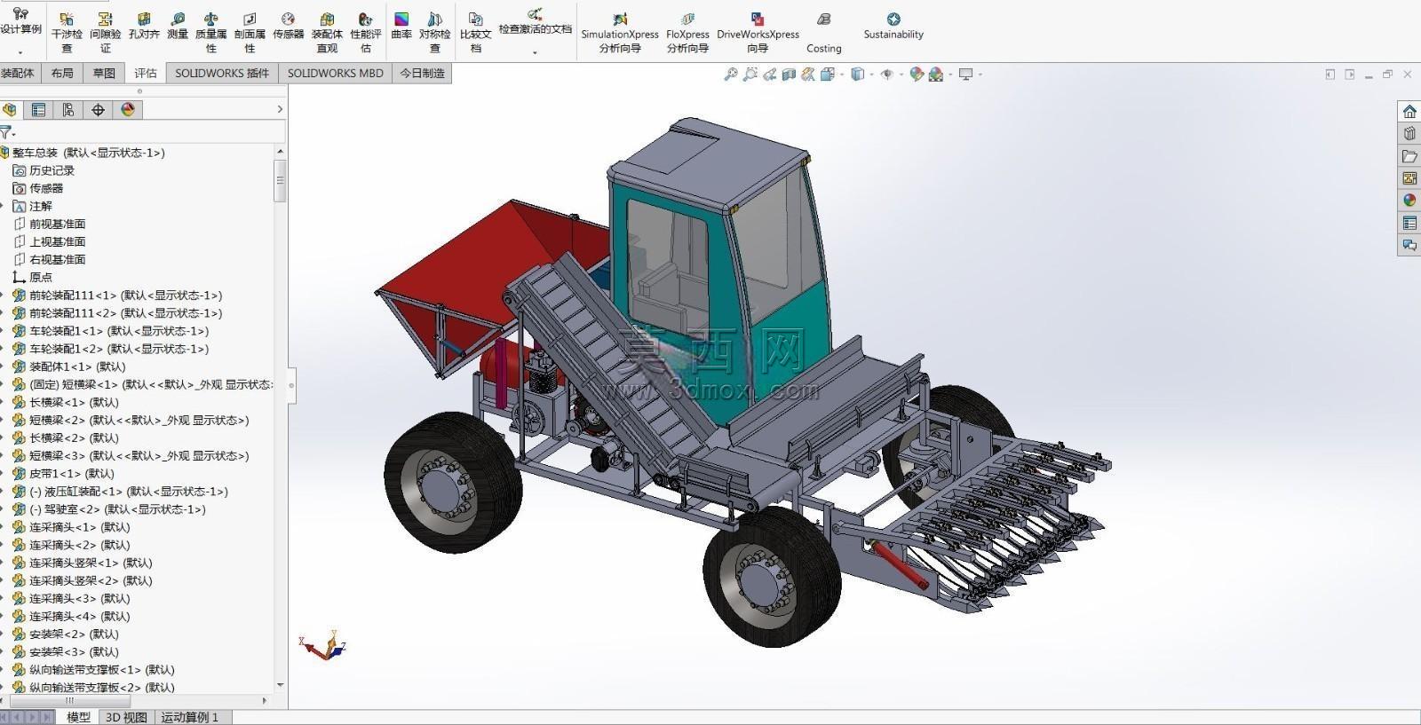The image size is (1421, 725).
Task: Open SolidWorks Resources home task pane
Action: (x=1409, y=111)
